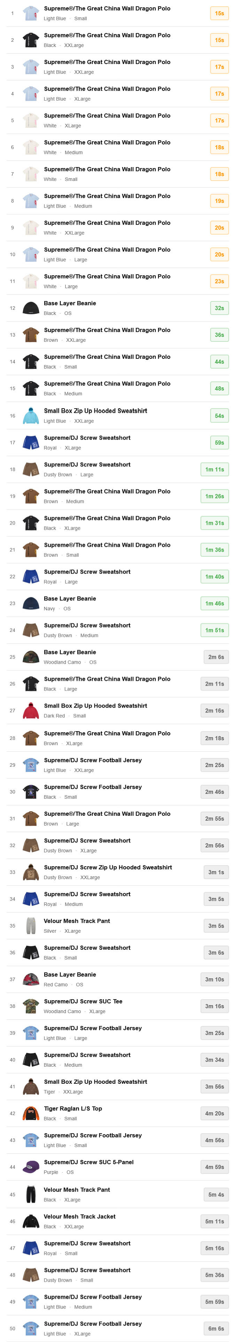Viewport: 236px width, 1342px height.
Task: Select the 6m 6s time badge
Action: (216, 1328)
